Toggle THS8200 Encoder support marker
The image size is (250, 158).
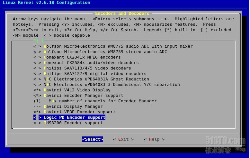37,123
